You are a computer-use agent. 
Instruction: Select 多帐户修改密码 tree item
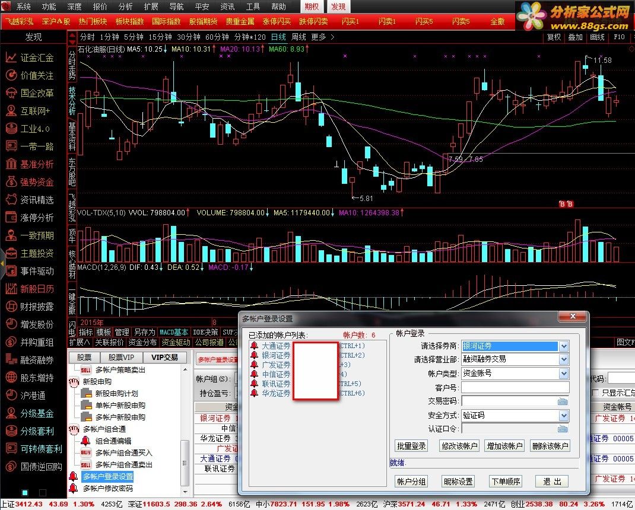click(108, 489)
